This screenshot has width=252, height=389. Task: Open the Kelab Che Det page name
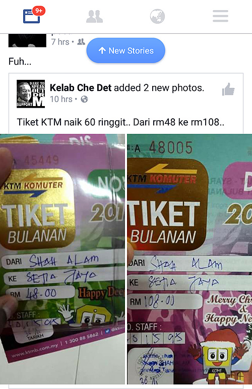coord(81,87)
